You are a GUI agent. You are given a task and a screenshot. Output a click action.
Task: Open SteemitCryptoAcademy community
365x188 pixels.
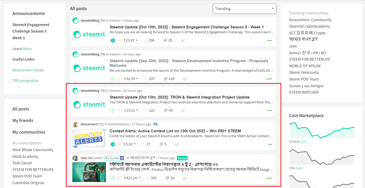click(x=309, y=26)
